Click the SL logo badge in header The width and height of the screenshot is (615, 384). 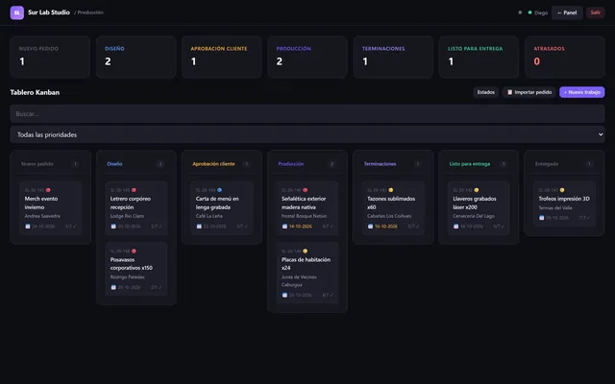click(17, 12)
